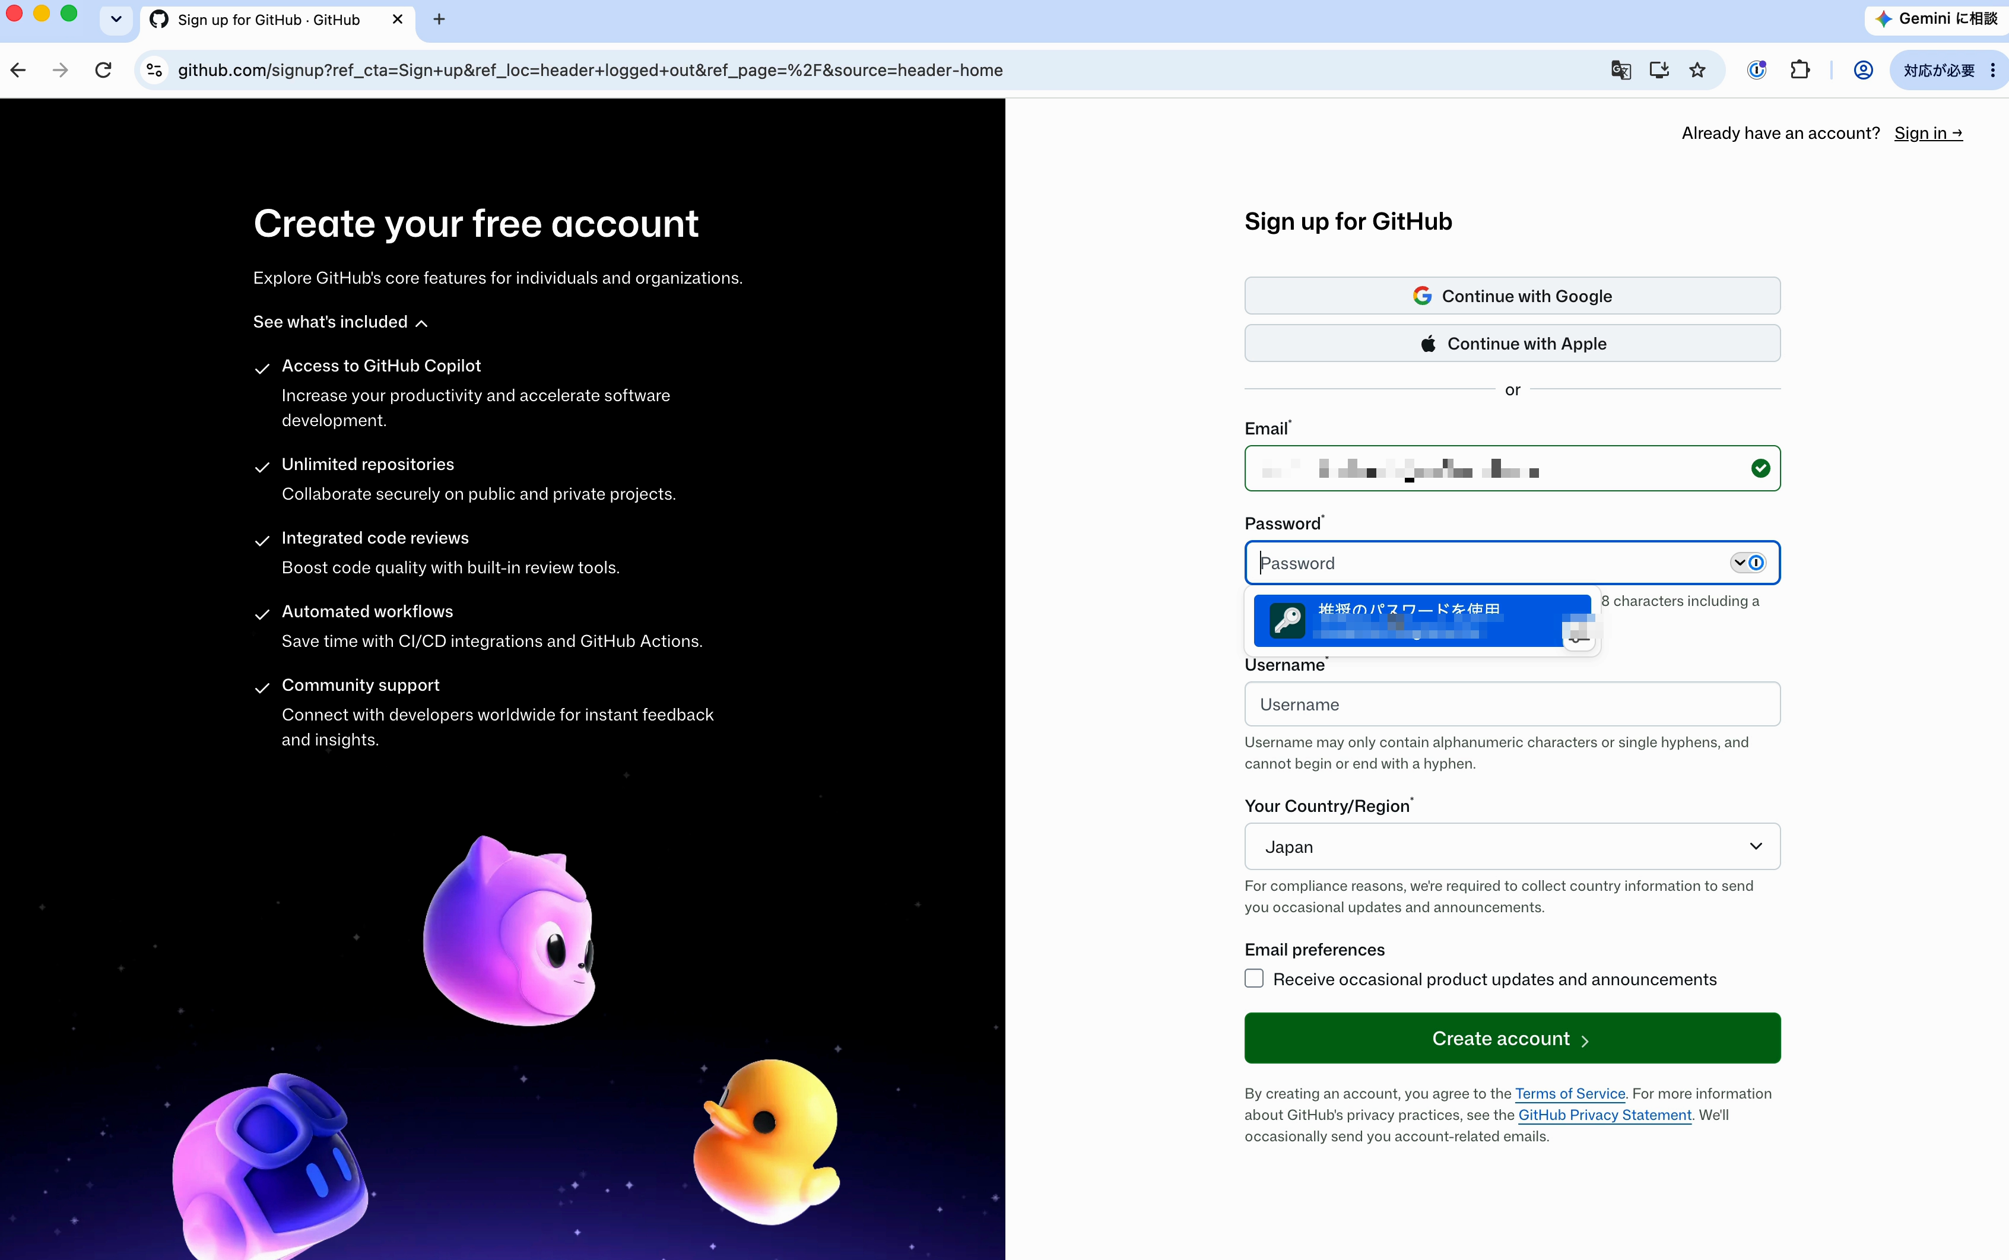Click the Integrated code reviews text
2009x1260 pixels.
click(x=375, y=538)
